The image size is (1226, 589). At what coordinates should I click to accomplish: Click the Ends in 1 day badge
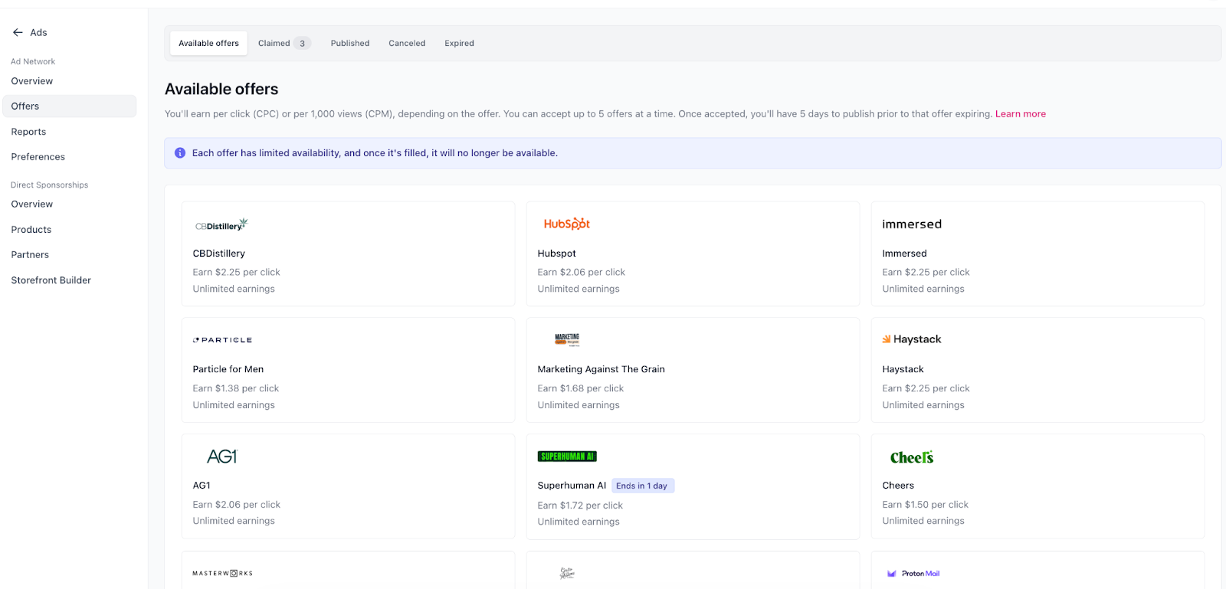point(642,486)
